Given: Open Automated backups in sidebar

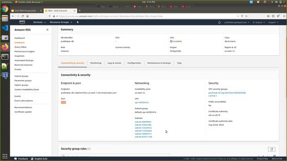Looking at the screenshot, I should [24, 60].
